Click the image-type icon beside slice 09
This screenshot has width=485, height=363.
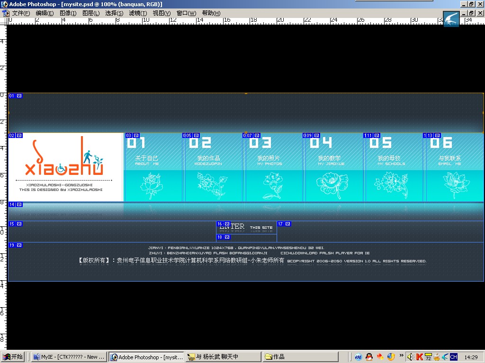tap(316, 135)
